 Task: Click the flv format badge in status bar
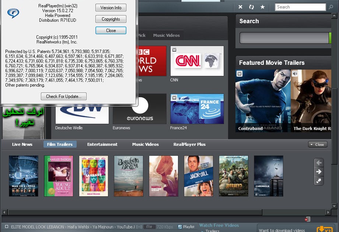[149, 227]
